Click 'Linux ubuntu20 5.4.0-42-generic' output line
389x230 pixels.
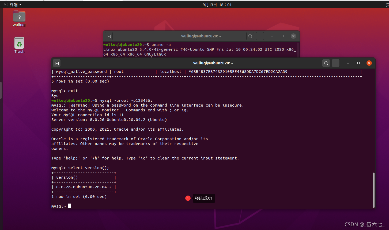(x=199, y=49)
